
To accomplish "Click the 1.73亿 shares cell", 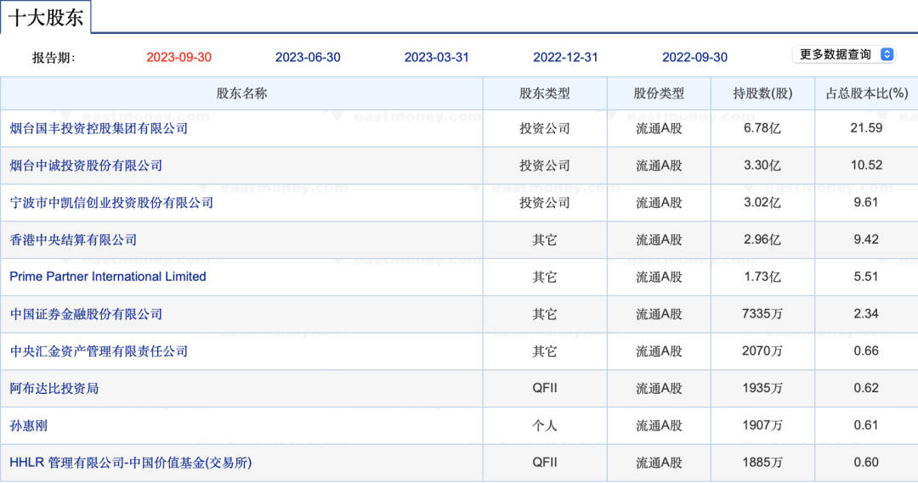I will pyautogui.click(x=762, y=277).
